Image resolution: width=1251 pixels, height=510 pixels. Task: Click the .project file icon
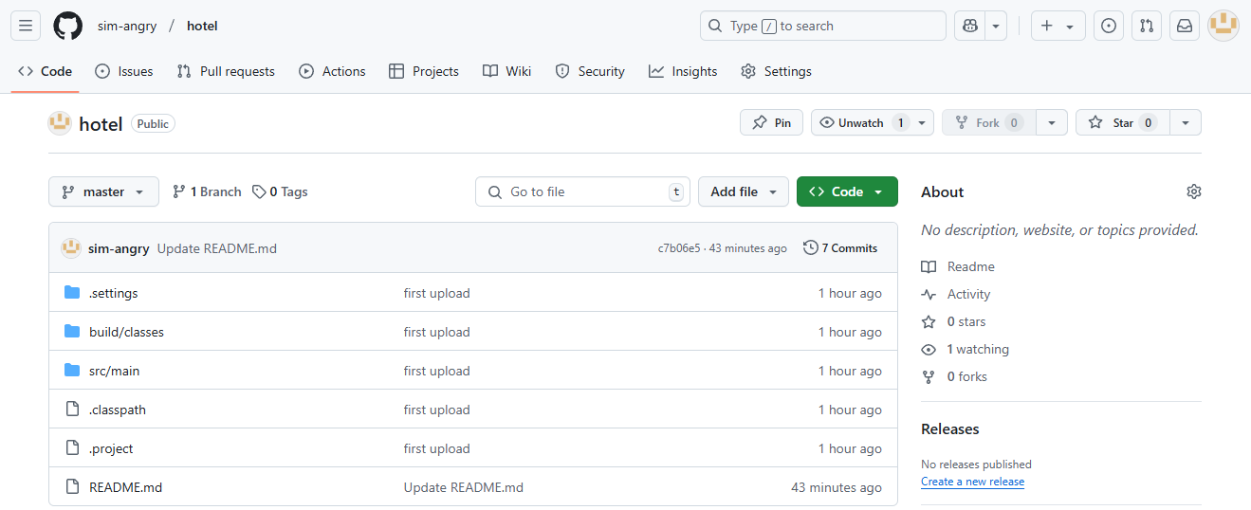[x=72, y=448]
